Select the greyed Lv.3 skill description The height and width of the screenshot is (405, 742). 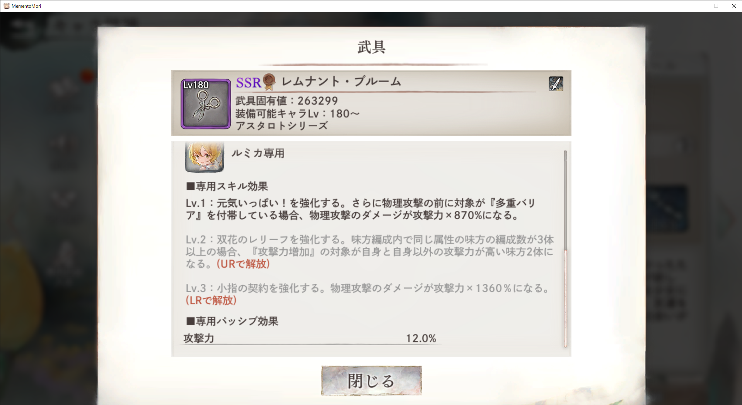point(368,294)
